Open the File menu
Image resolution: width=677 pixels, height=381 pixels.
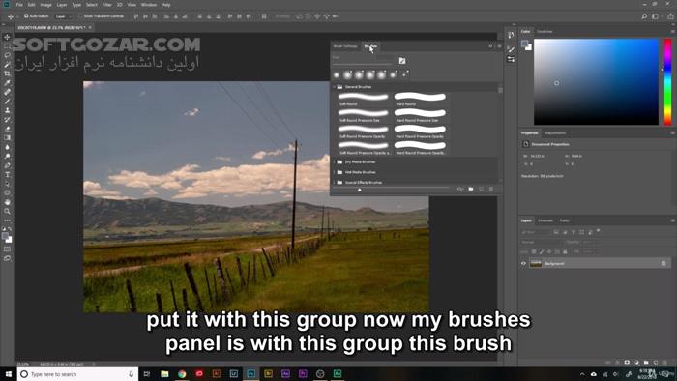tap(19, 5)
